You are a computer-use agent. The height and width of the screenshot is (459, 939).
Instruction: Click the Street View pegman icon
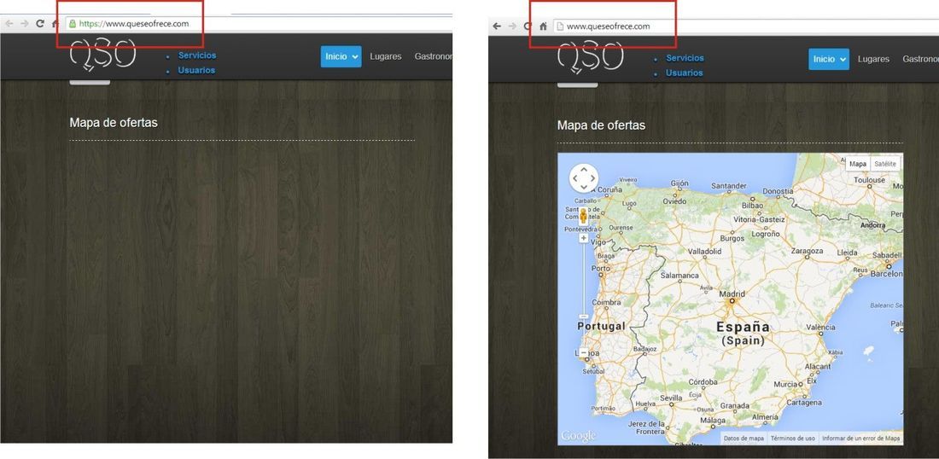(583, 216)
